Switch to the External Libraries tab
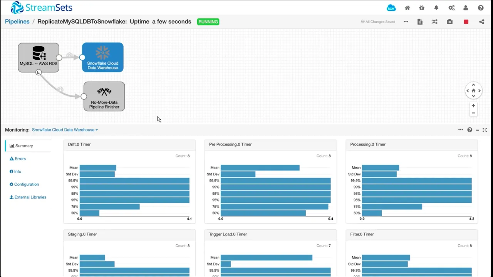 click(28, 197)
